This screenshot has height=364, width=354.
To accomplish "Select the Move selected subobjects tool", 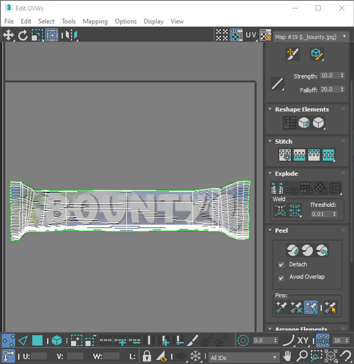I will pyautogui.click(x=8, y=35).
